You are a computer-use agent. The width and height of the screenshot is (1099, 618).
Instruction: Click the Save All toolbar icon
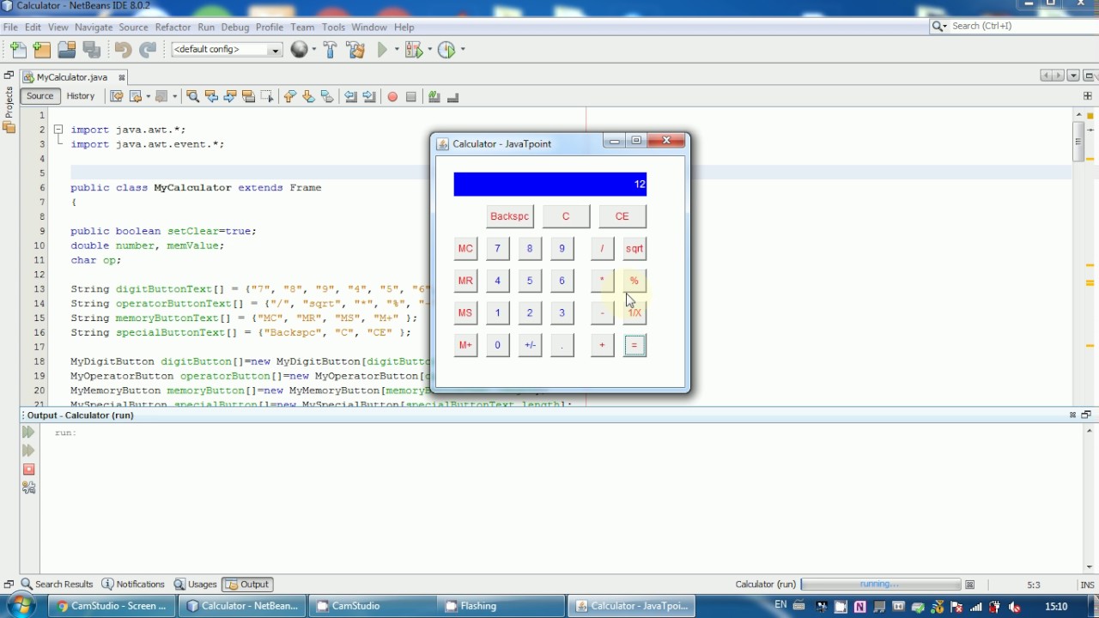92,50
